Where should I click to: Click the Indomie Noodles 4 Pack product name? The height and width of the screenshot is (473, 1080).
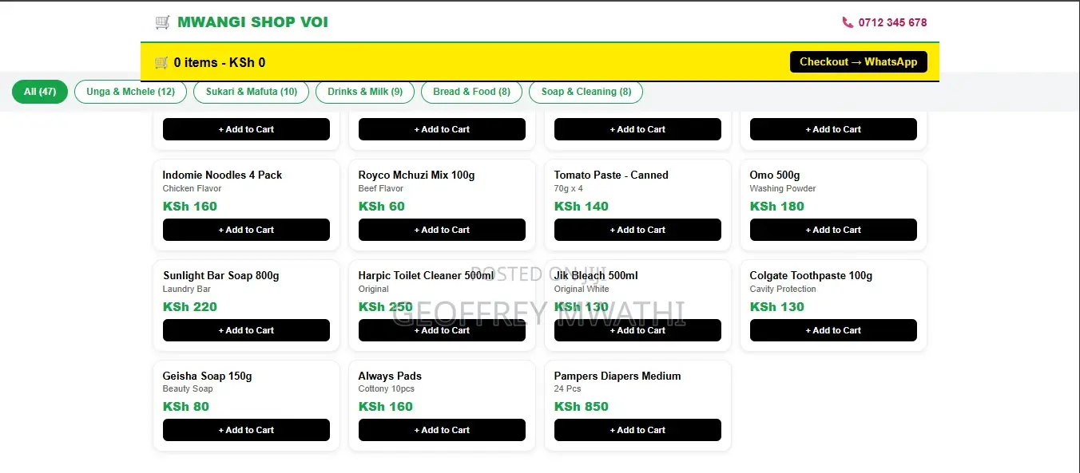coord(222,175)
